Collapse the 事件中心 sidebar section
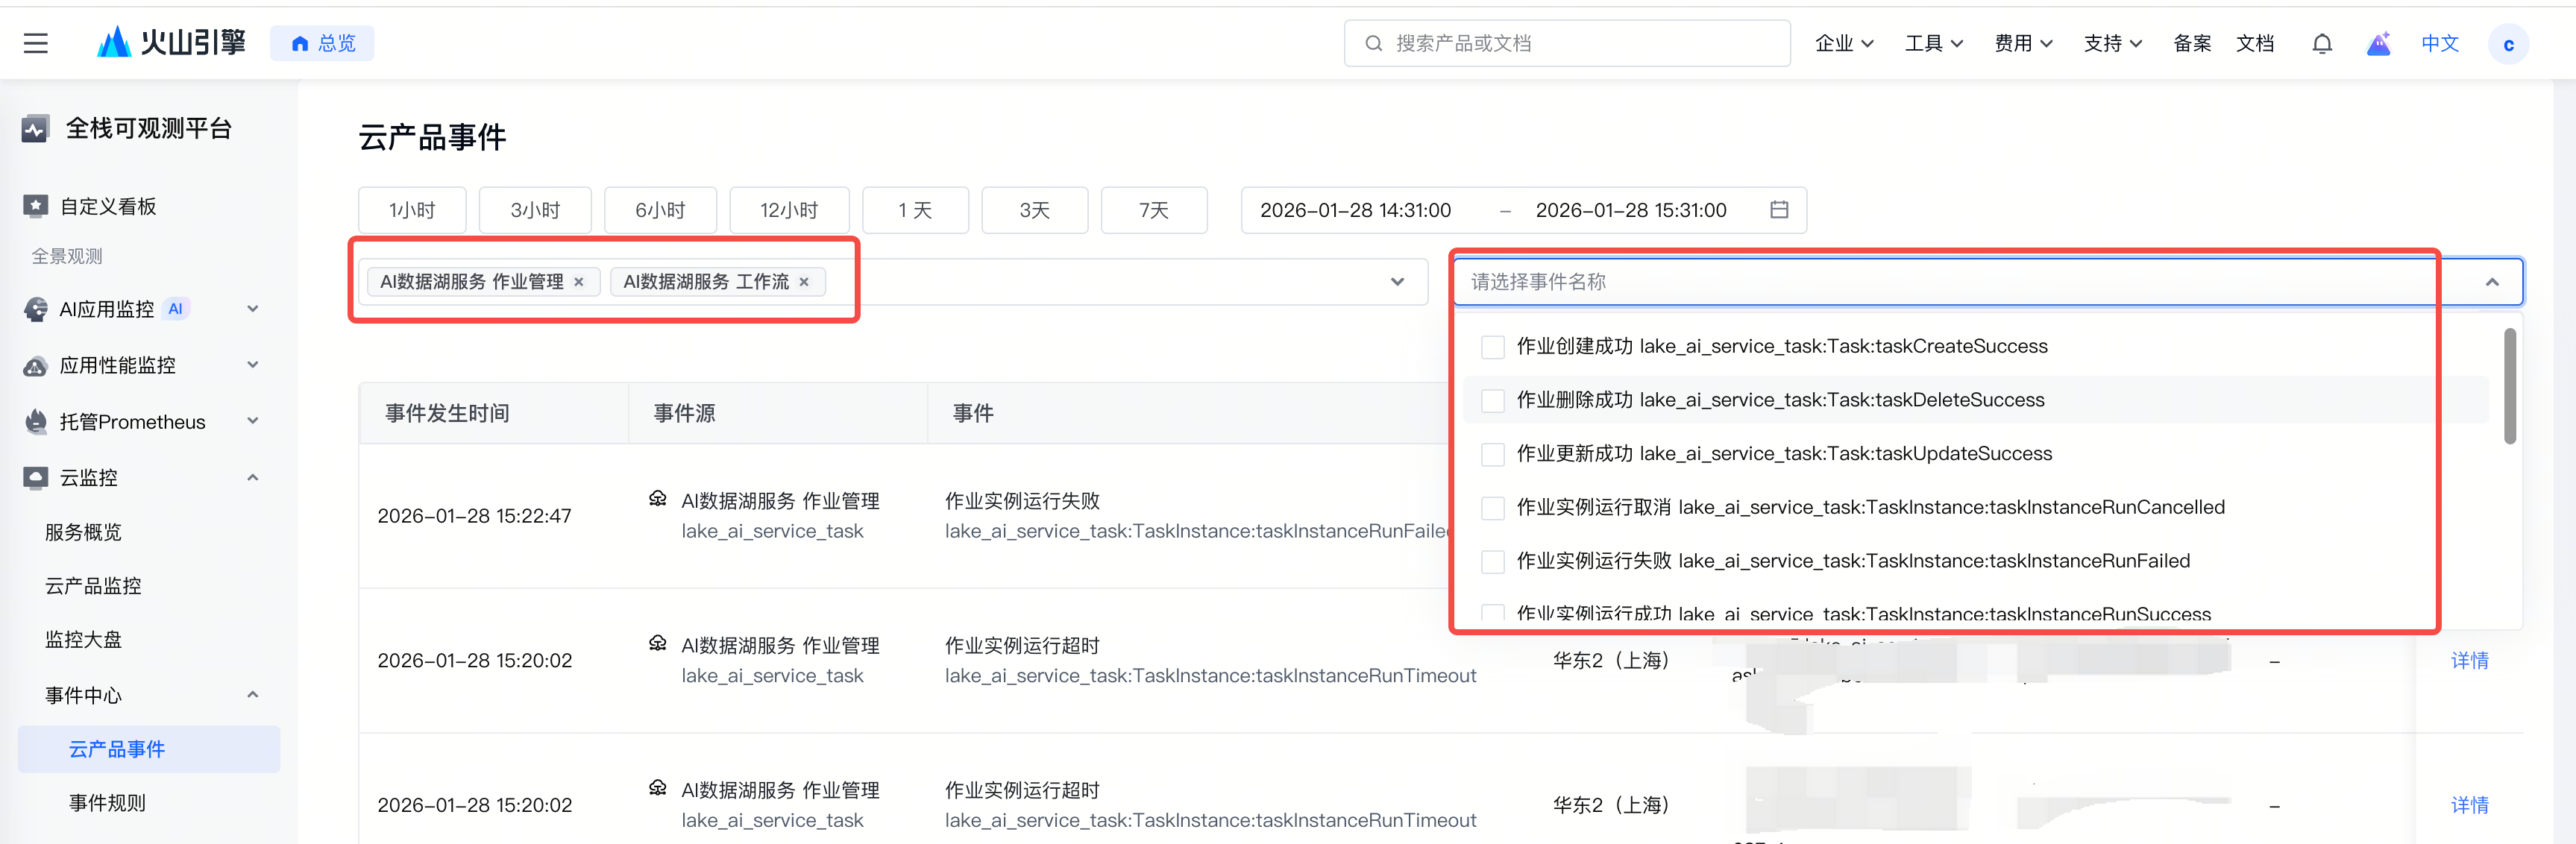The image size is (2576, 844). (253, 695)
